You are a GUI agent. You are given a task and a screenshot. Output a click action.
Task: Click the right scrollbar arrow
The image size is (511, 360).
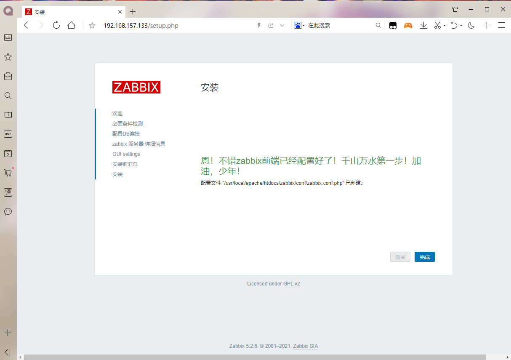(x=508, y=357)
